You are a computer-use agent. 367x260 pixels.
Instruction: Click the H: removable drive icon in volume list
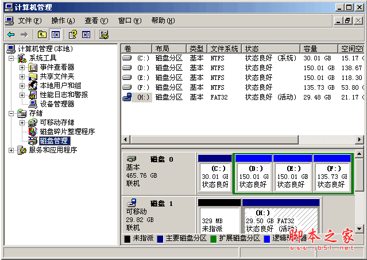127,97
